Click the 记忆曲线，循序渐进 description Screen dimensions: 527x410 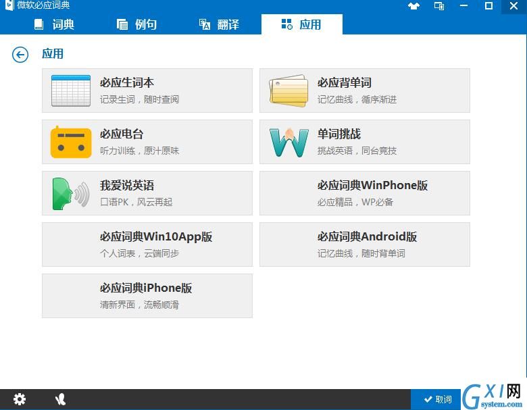357,99
